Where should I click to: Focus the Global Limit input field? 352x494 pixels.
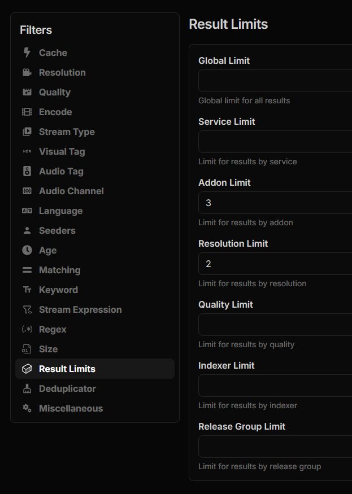click(275, 81)
